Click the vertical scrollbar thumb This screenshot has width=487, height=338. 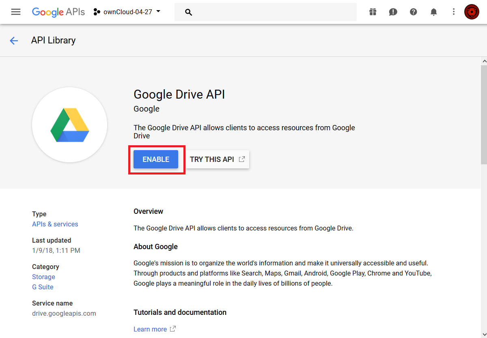coord(483,114)
